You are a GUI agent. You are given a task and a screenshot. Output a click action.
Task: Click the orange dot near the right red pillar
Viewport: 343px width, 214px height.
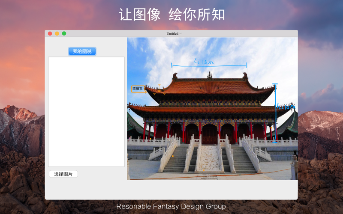point(271,128)
